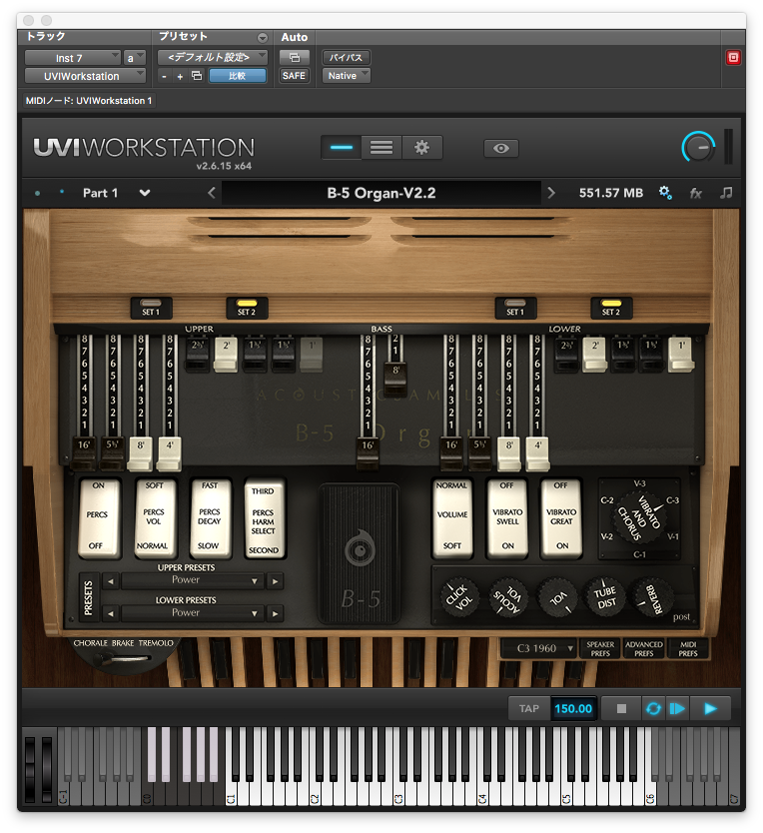Open the Inst 7 track selector
763x833 pixels.
pyautogui.click(x=73, y=58)
